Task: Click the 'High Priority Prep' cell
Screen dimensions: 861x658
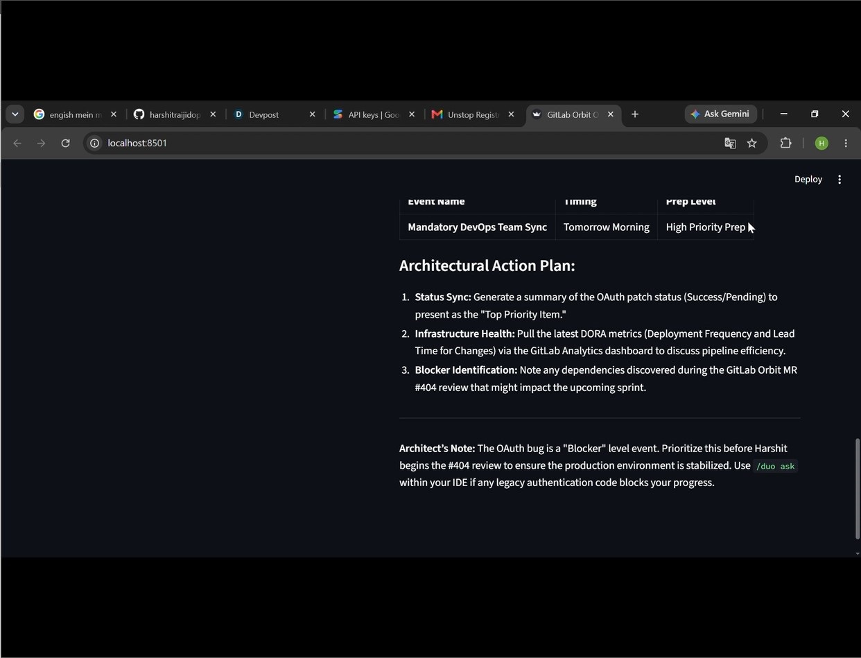Action: pyautogui.click(x=706, y=227)
